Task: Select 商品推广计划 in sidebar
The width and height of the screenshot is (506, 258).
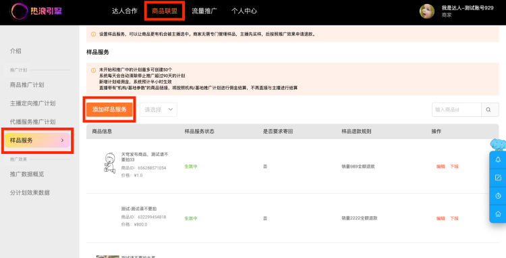Action: click(x=27, y=85)
